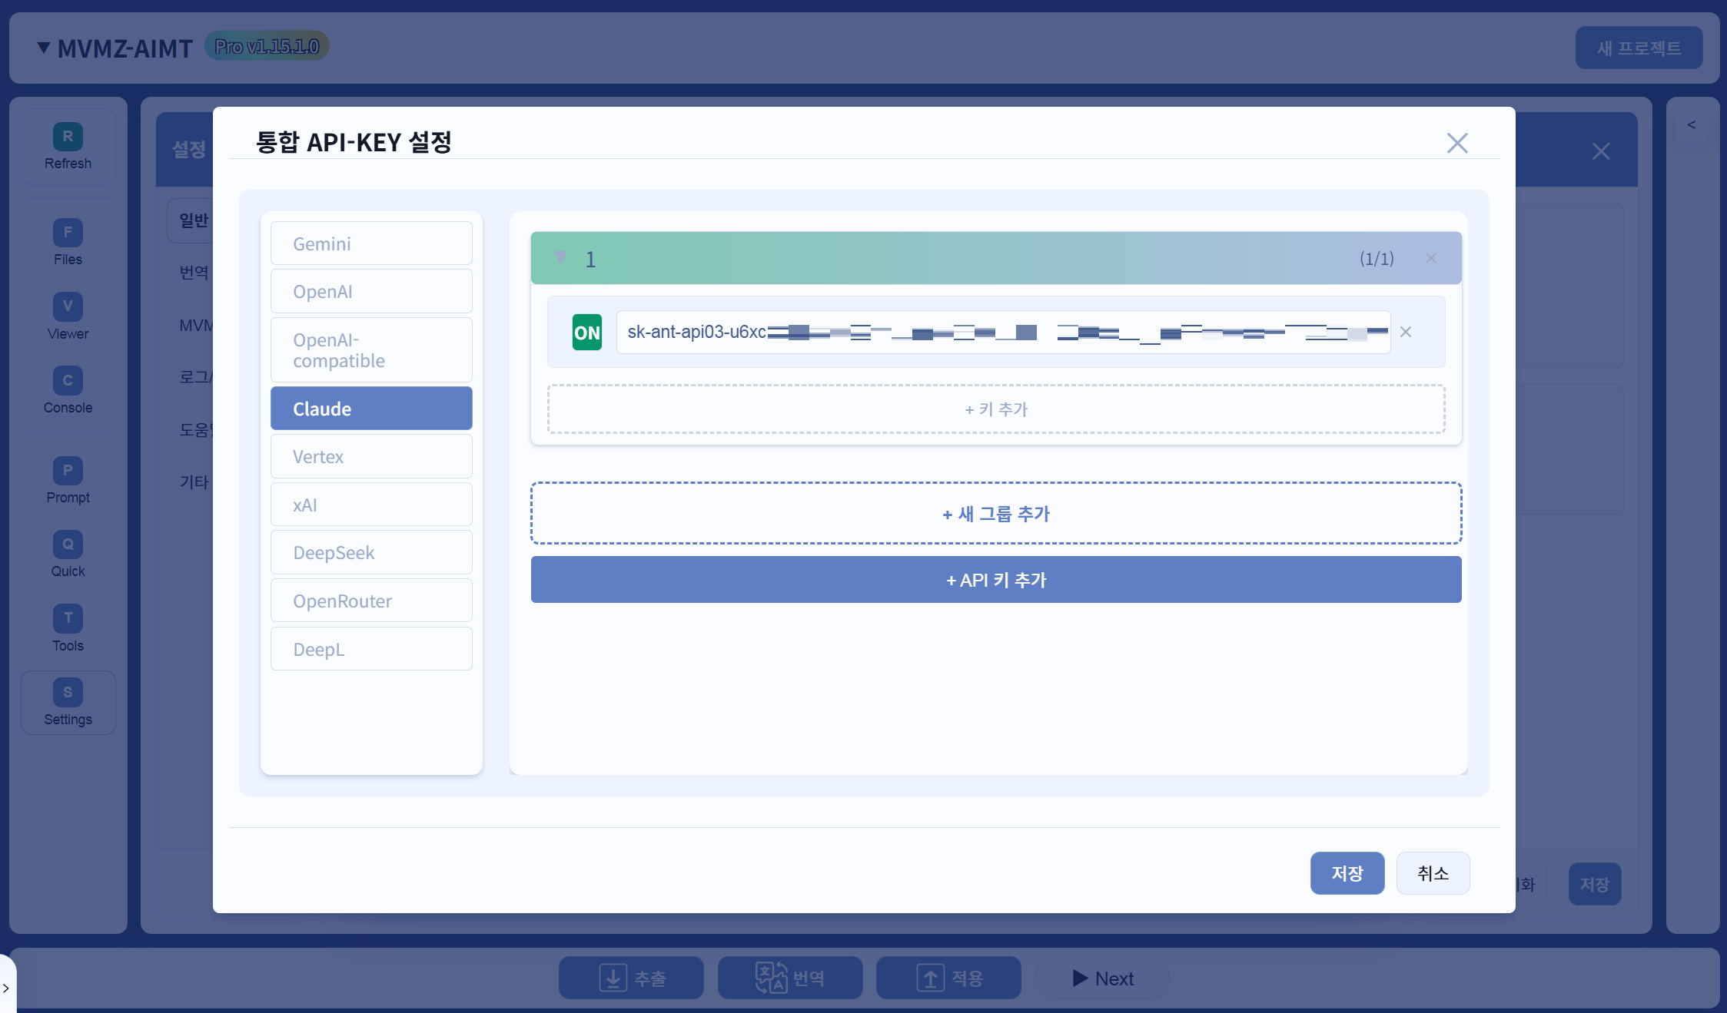Viewport: 1727px width, 1013px height.
Task: Click the + API 키 추가 button
Action: pos(996,580)
